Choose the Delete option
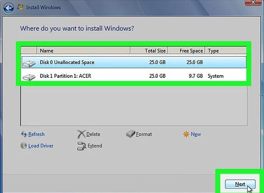Screen dimensions: 264x193 (x=93, y=134)
